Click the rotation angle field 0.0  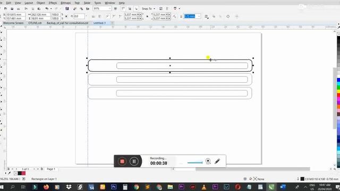click(x=79, y=16)
